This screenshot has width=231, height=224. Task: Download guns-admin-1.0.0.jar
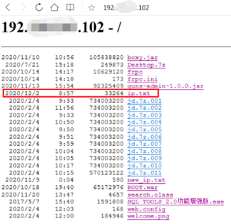click(166, 86)
